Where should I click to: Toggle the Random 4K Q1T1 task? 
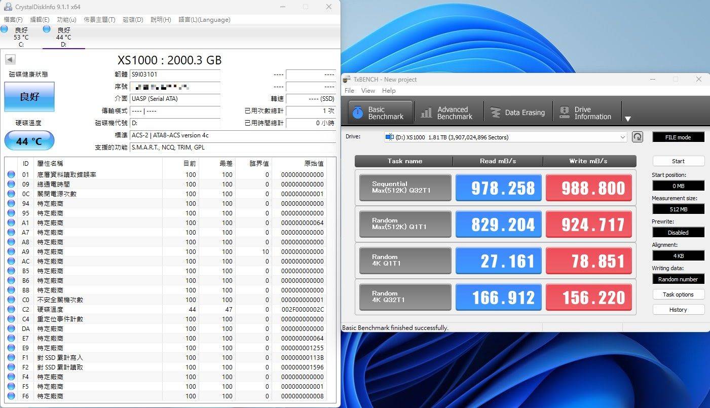point(405,261)
